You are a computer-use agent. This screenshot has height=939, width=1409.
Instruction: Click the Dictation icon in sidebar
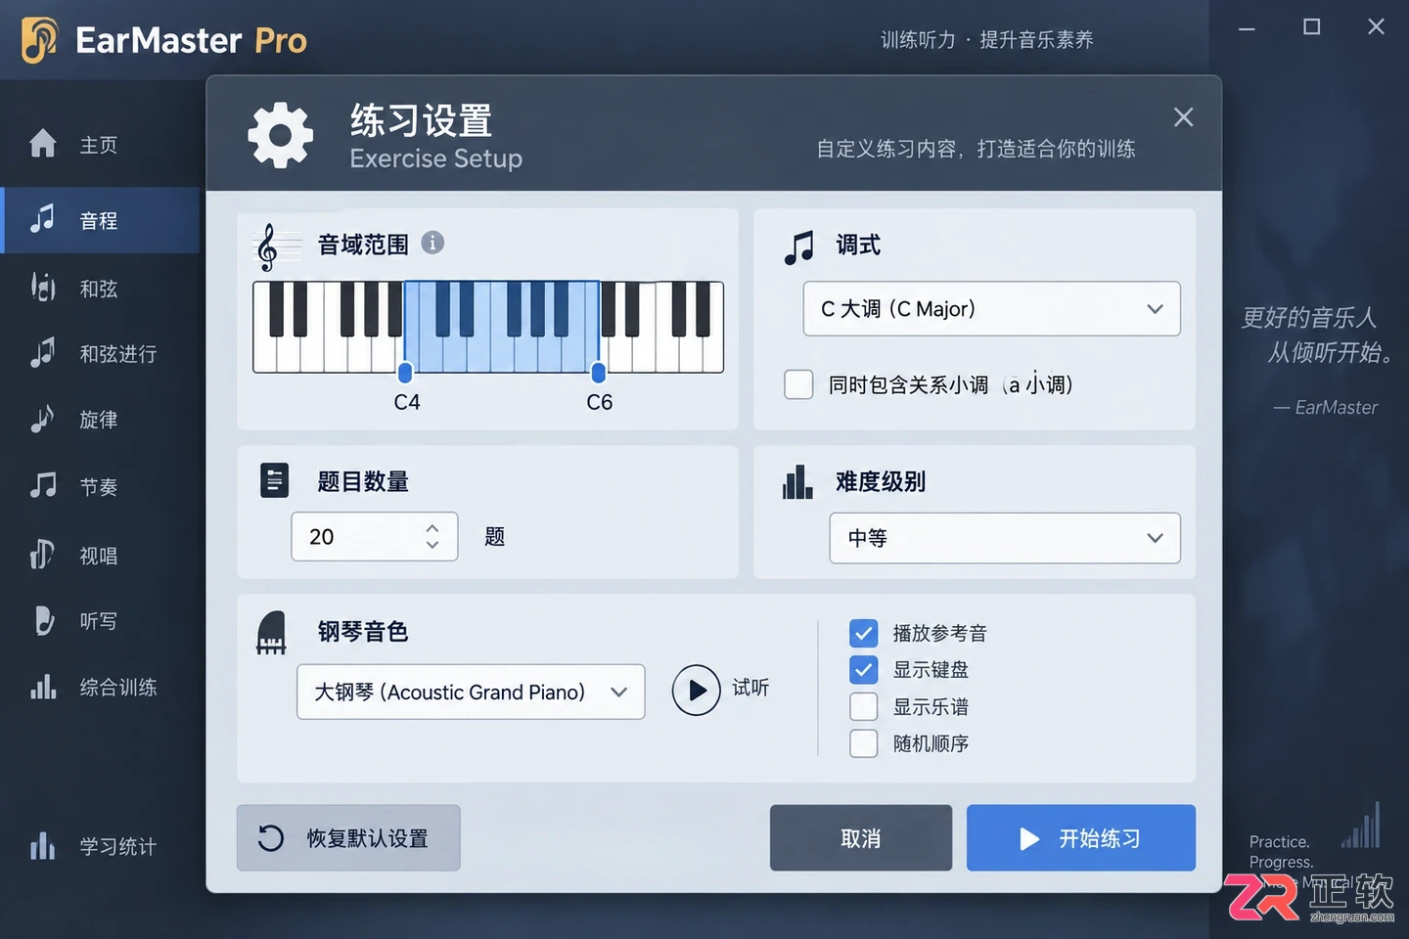coord(43,620)
